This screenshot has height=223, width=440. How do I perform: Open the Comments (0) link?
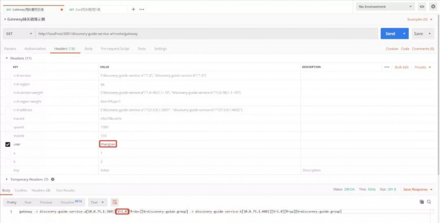click(x=423, y=49)
